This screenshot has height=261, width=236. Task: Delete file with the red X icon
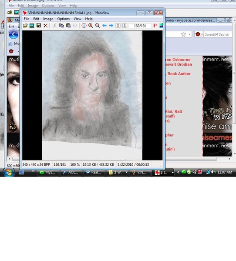click(x=45, y=26)
